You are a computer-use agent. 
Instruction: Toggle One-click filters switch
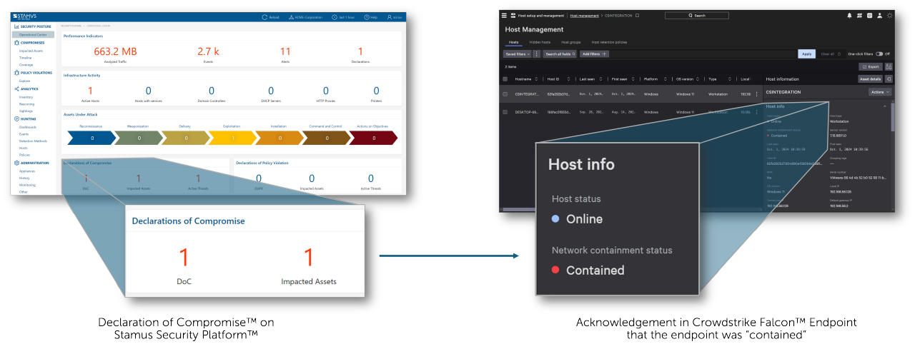pos(879,54)
